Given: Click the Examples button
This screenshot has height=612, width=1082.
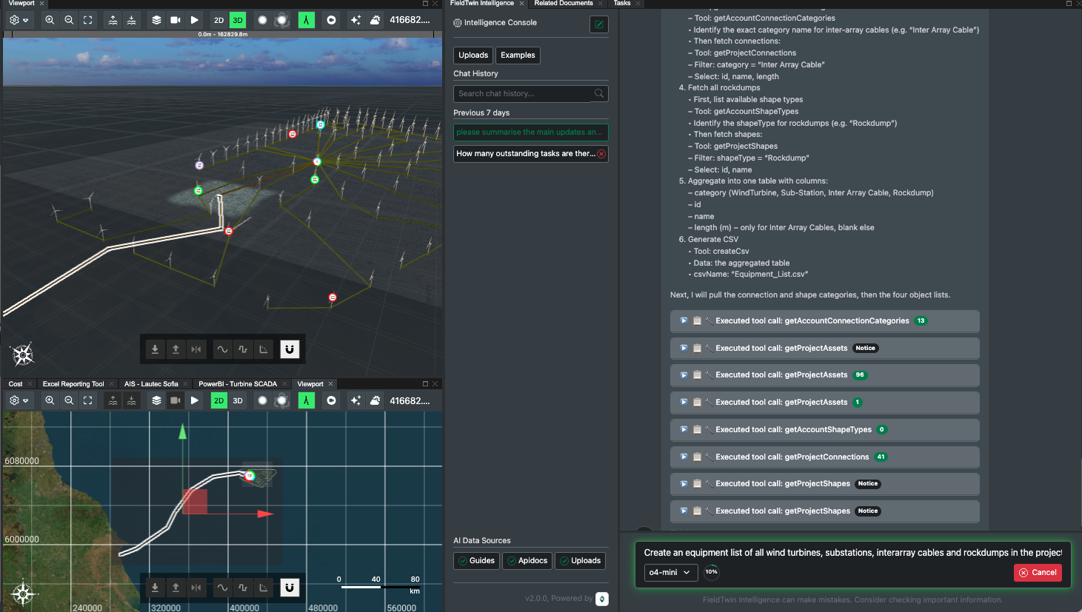Looking at the screenshot, I should pos(518,56).
